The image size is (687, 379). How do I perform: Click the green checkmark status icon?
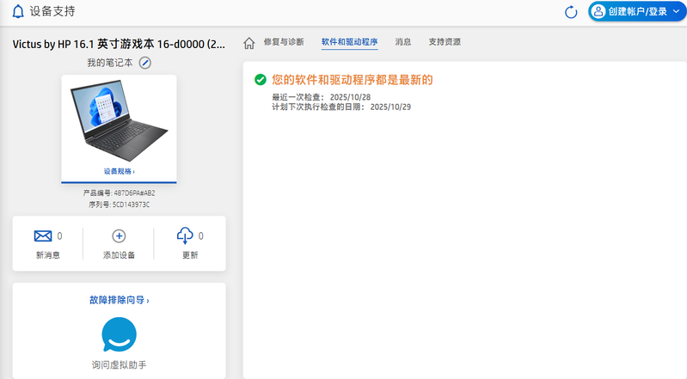[x=261, y=80]
